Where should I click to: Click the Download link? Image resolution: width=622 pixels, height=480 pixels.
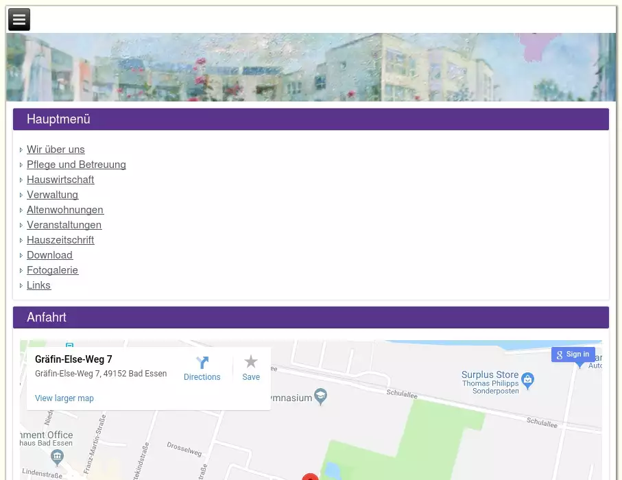pyautogui.click(x=49, y=255)
